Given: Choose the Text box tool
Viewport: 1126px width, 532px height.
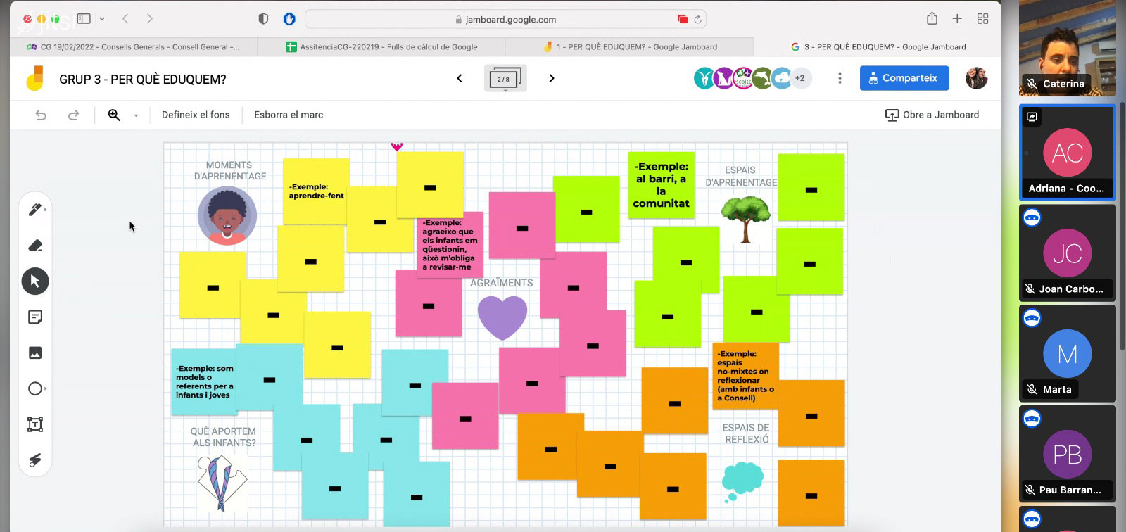Looking at the screenshot, I should (35, 424).
